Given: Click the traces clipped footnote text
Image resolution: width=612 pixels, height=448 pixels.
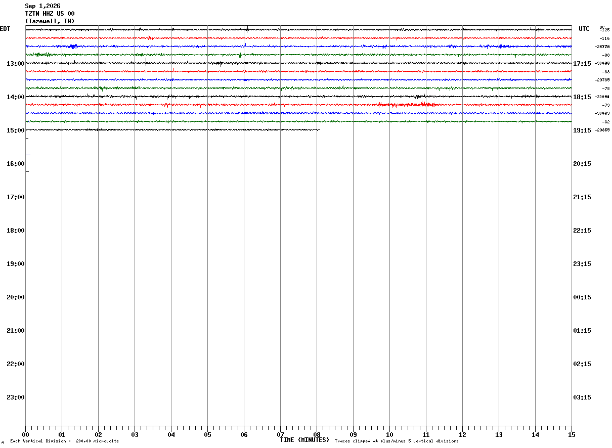Looking at the screenshot, I should 397,441.
